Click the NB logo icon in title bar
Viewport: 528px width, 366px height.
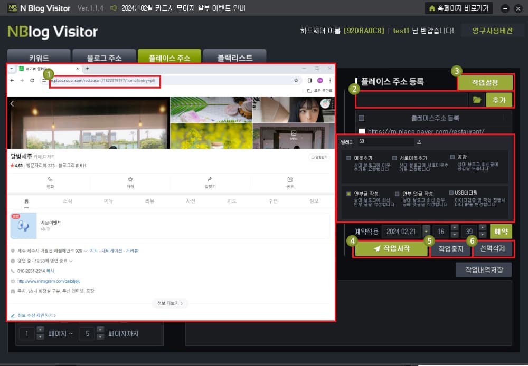13,8
